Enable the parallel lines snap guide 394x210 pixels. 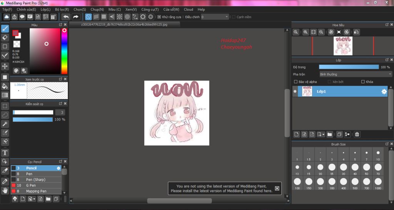(x=96, y=17)
